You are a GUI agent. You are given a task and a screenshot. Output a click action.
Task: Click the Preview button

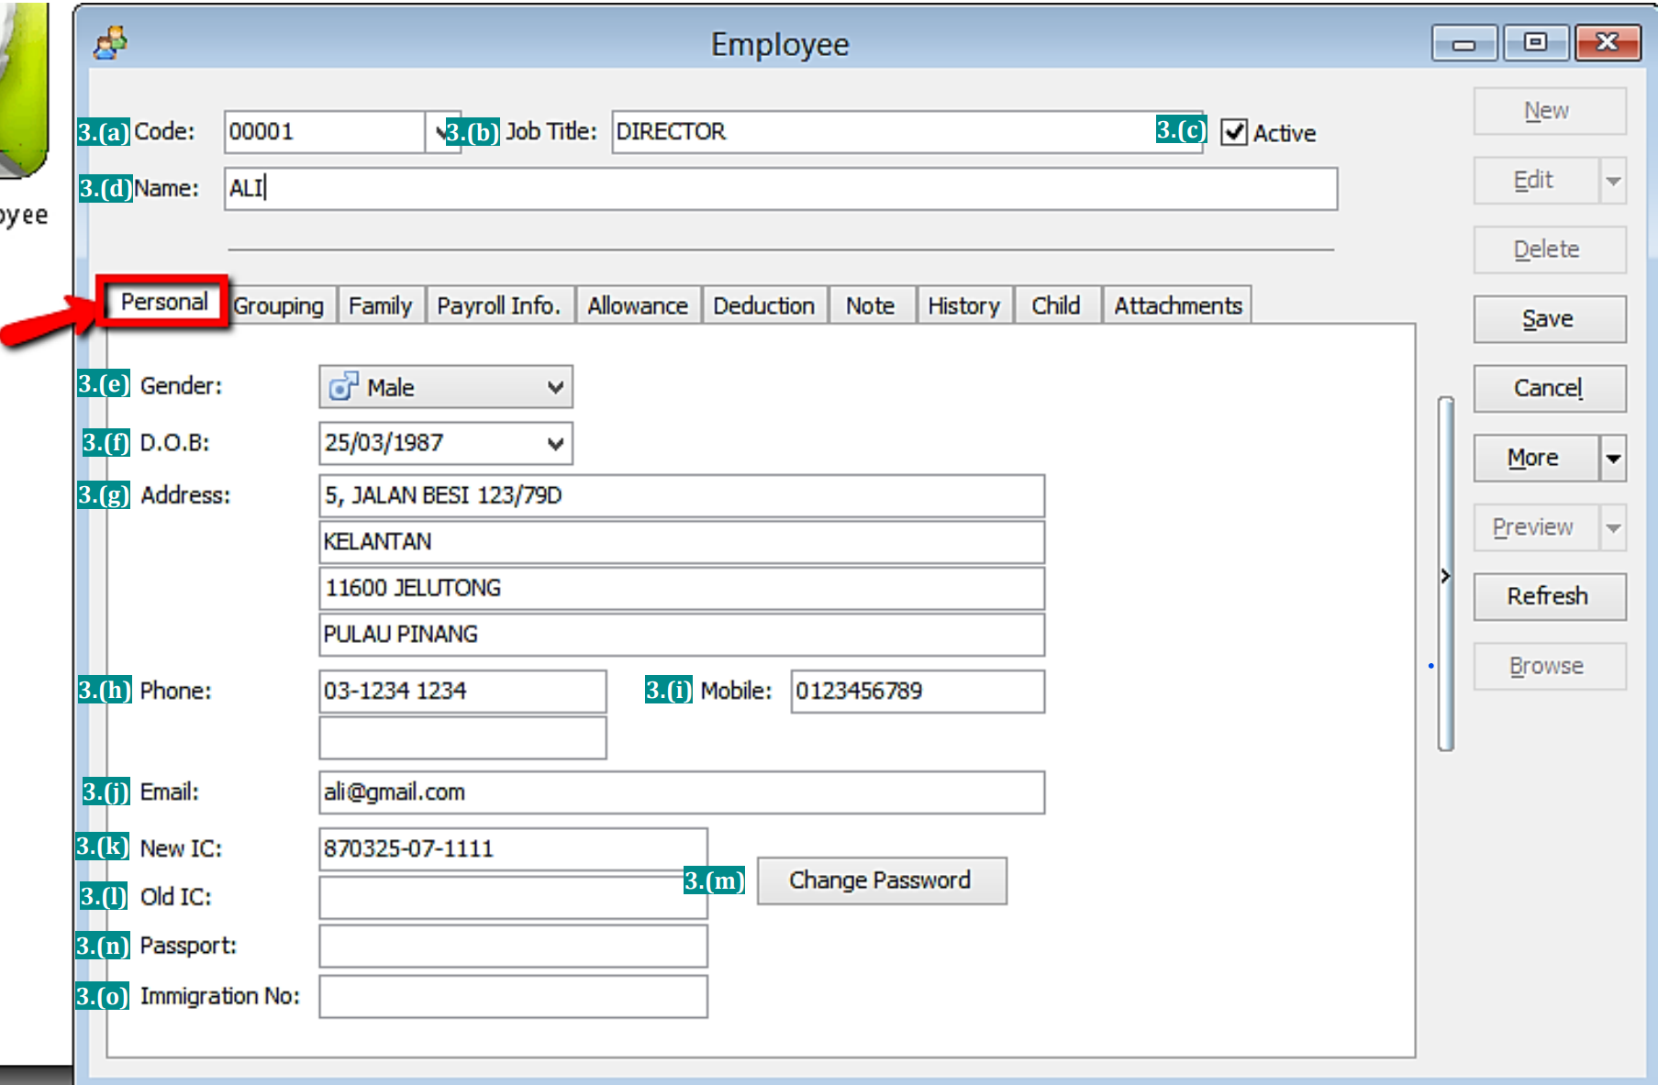point(1537,527)
